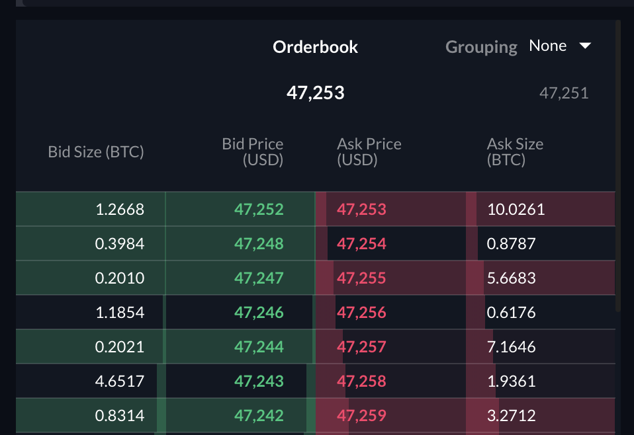Screen dimensions: 634x435
Task: Click bid size 1.1854
Action: point(120,313)
